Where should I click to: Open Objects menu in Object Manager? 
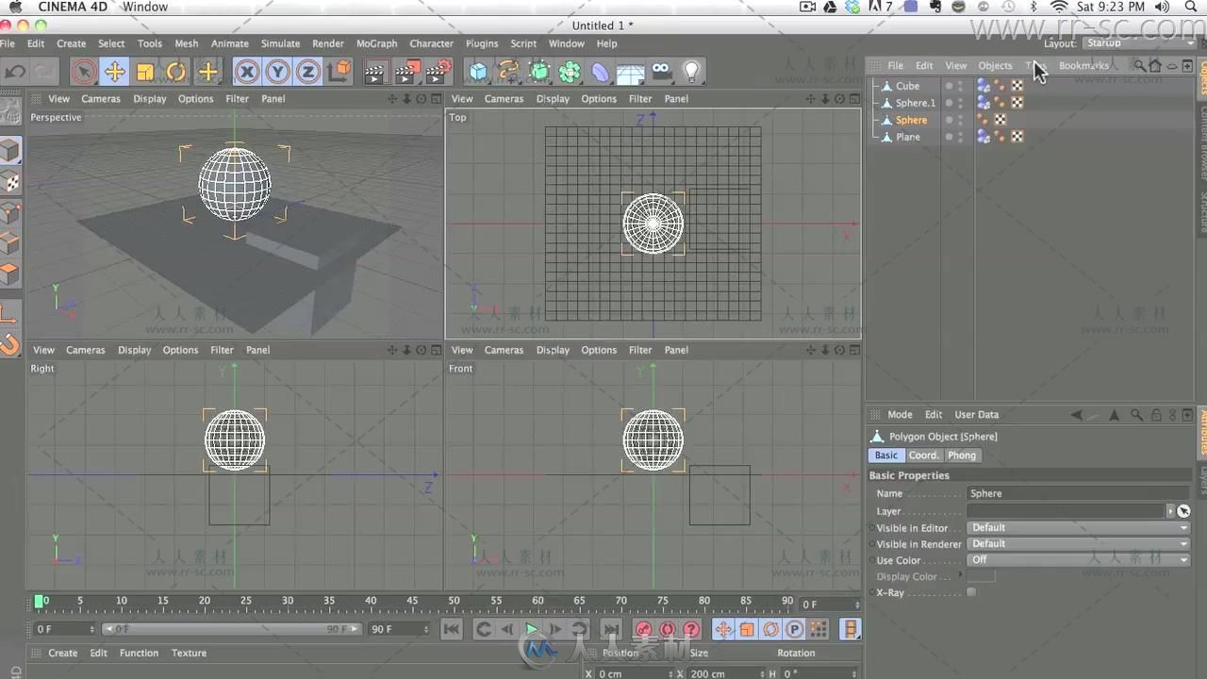(995, 66)
